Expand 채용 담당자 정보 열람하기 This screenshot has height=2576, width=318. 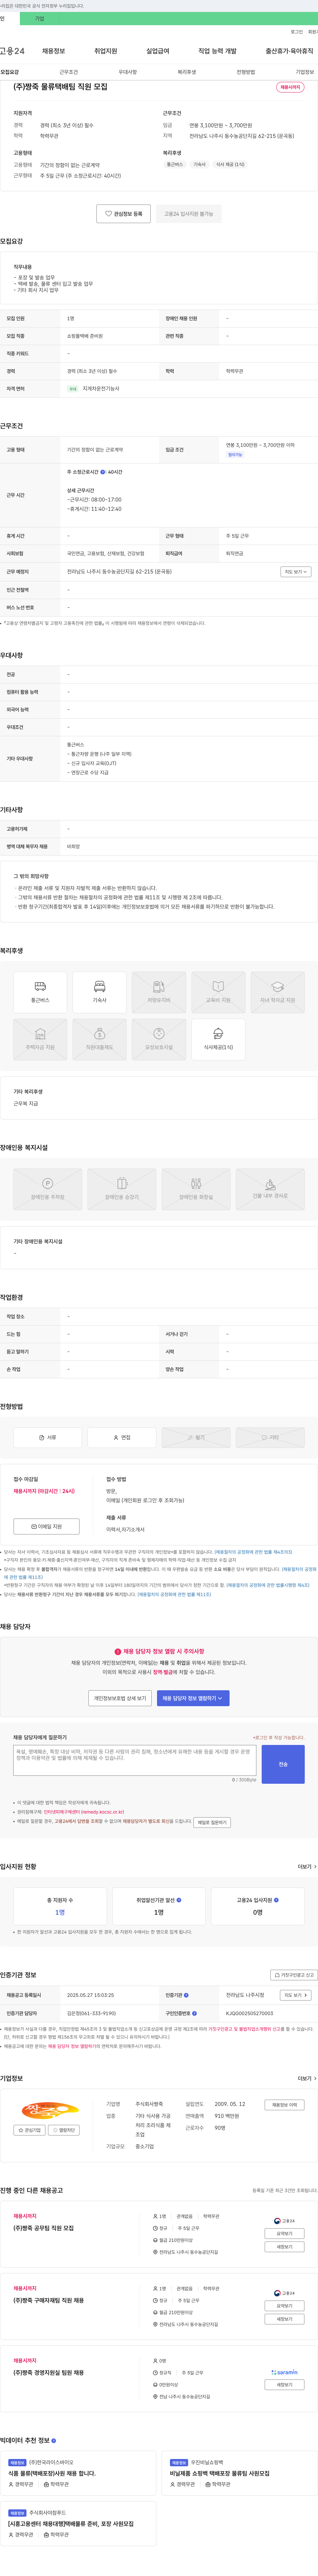coord(193,1698)
